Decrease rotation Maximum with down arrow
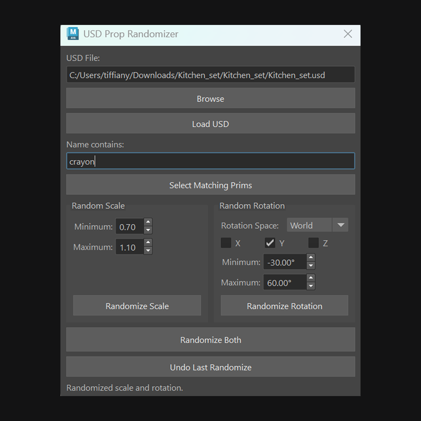 [x=311, y=286]
